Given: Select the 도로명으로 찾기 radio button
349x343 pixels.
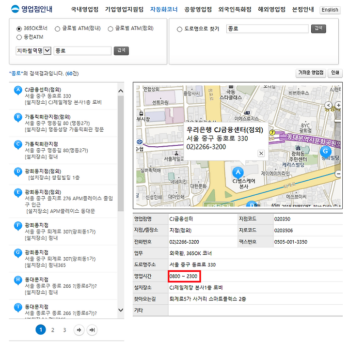Looking at the screenshot, I should (180, 29).
